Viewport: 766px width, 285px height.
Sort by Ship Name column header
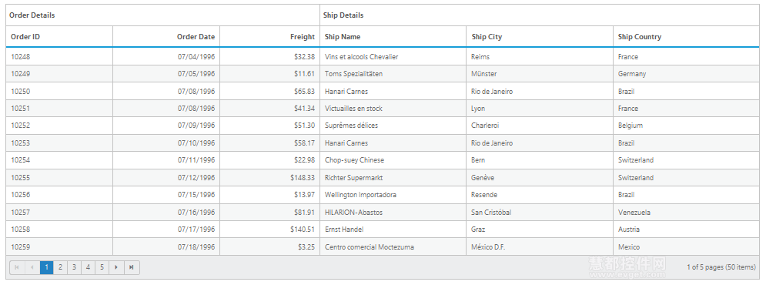point(393,37)
